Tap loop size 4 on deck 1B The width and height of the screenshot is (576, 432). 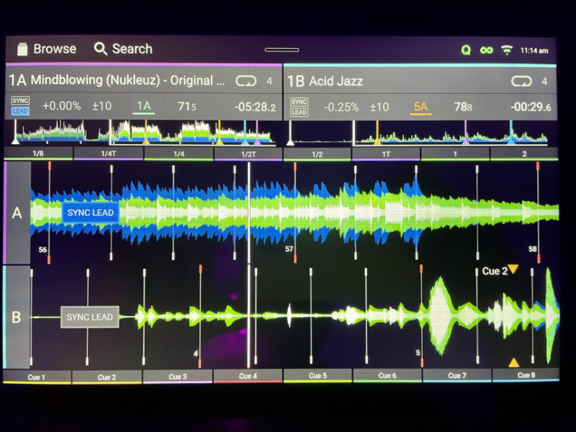[x=544, y=81]
